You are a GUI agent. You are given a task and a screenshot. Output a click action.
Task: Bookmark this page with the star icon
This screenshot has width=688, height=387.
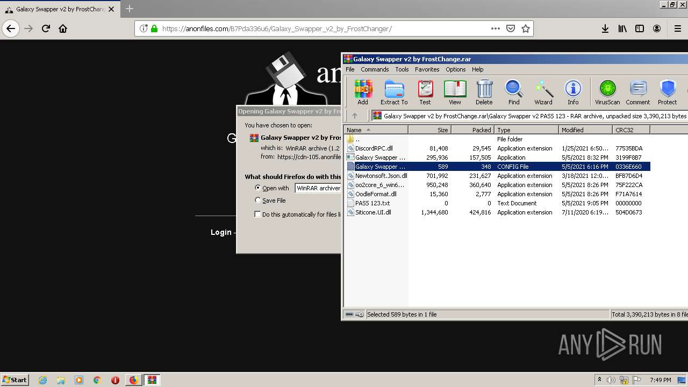pos(526,28)
